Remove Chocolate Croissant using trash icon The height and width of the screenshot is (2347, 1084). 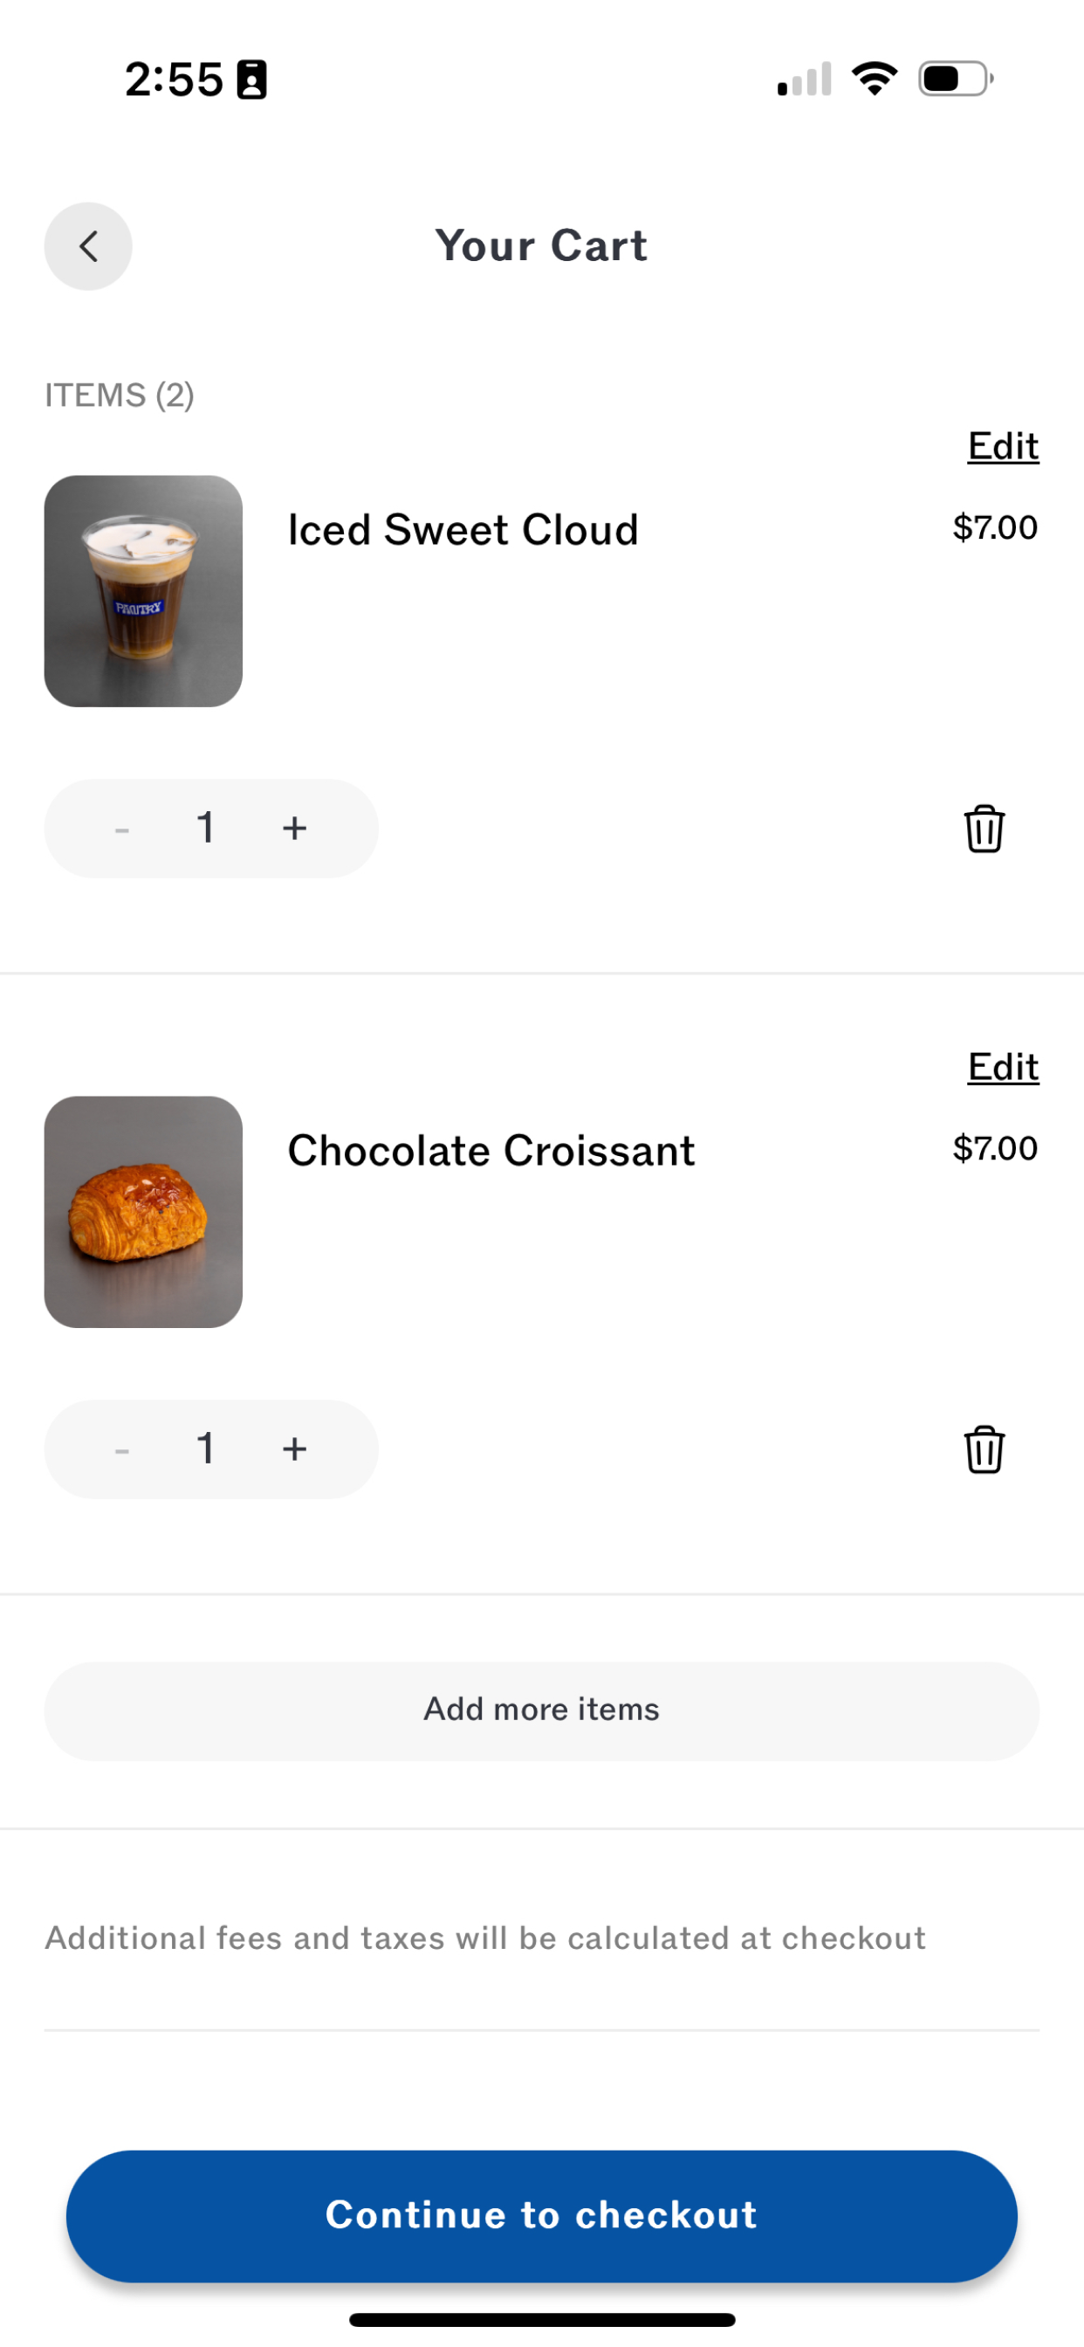[984, 1449]
